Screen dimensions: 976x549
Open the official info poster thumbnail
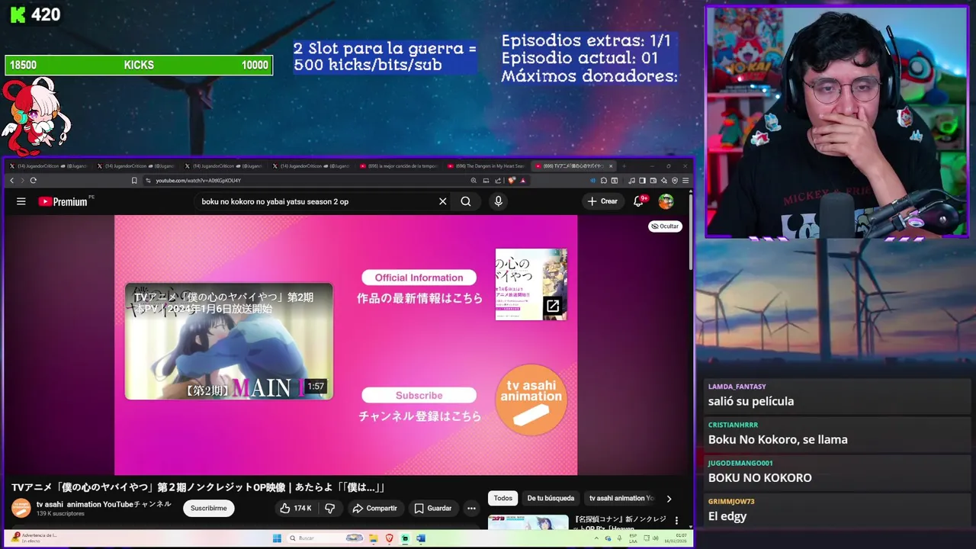tap(531, 284)
